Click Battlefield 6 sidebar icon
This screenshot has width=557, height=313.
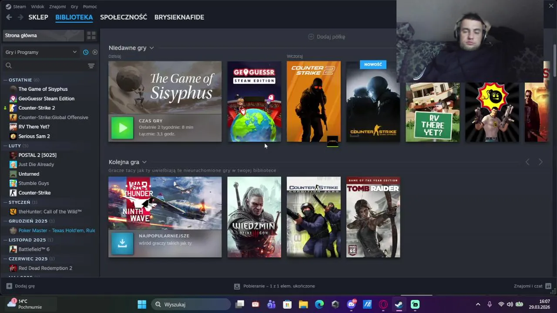click(13, 250)
